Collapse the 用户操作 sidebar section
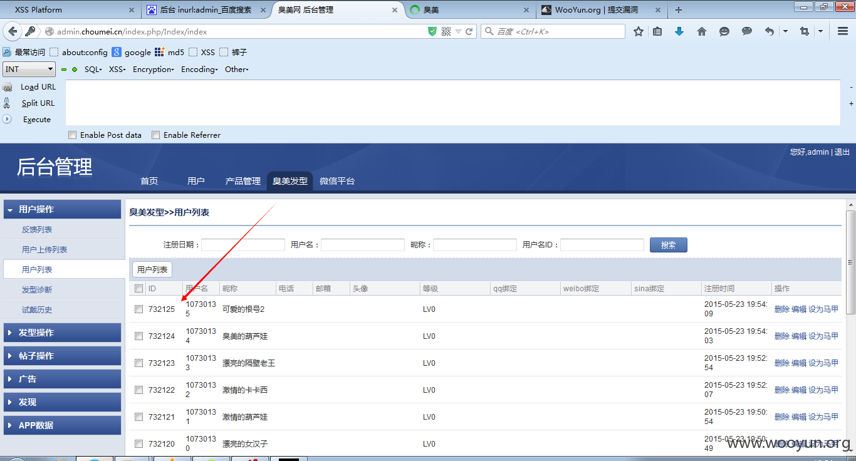Image resolution: width=856 pixels, height=461 pixels. [62, 209]
